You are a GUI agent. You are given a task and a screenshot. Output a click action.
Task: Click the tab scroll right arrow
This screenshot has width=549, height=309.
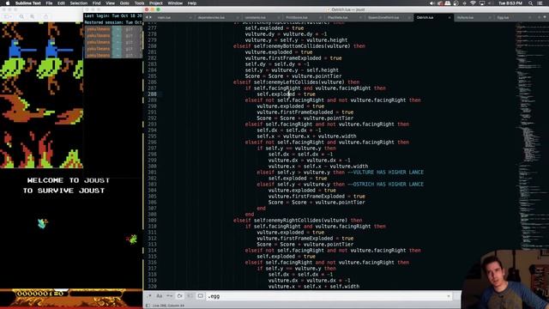tap(151, 17)
